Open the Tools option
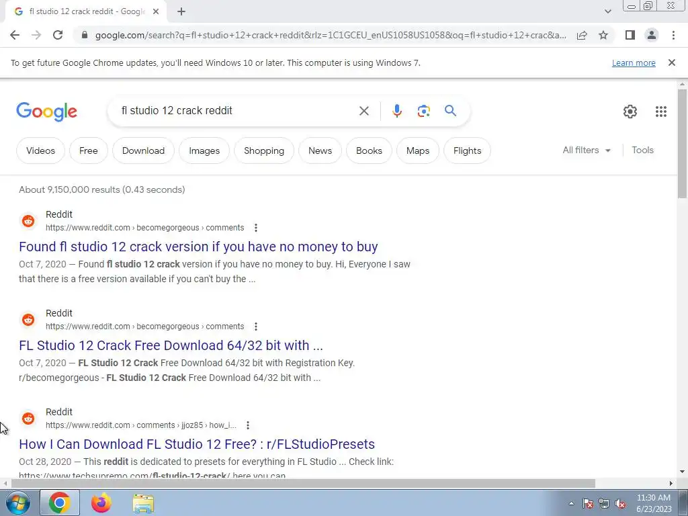Screen dimensions: 688x516 coord(642,150)
